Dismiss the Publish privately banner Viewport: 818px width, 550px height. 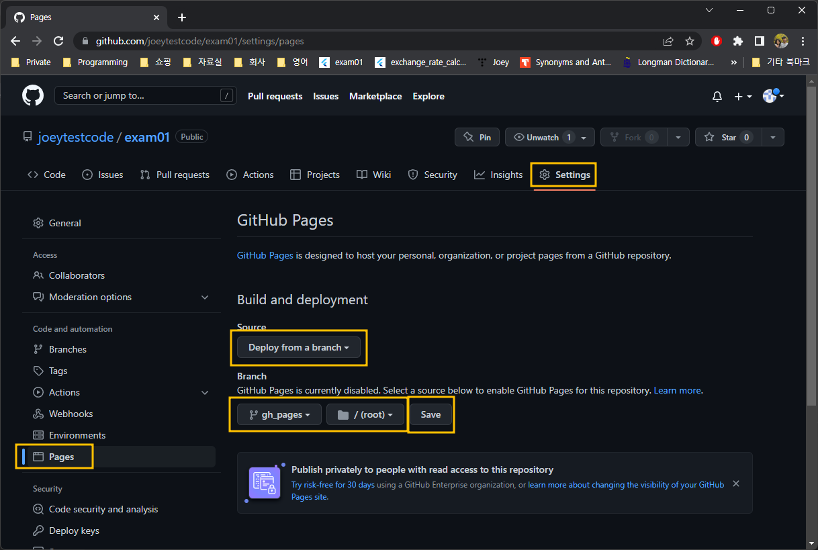point(736,484)
